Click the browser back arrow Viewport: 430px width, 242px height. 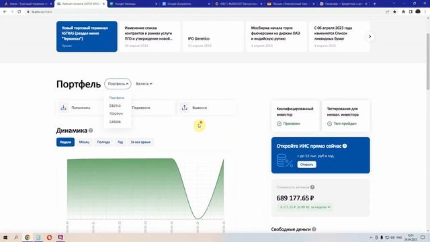5,12
